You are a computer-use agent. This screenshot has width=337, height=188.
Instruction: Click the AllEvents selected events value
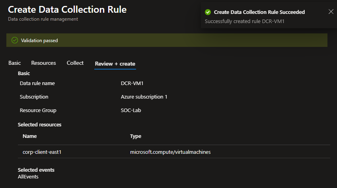tap(28, 176)
